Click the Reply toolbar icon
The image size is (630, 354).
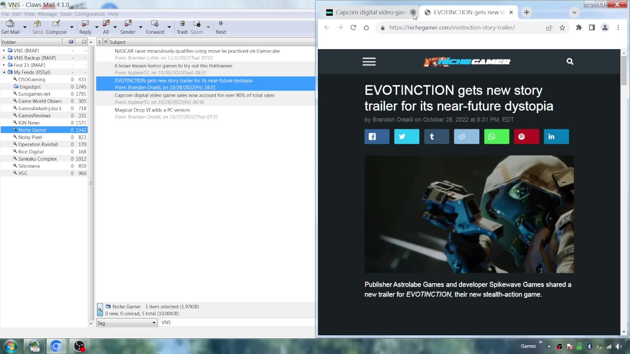pos(85,24)
